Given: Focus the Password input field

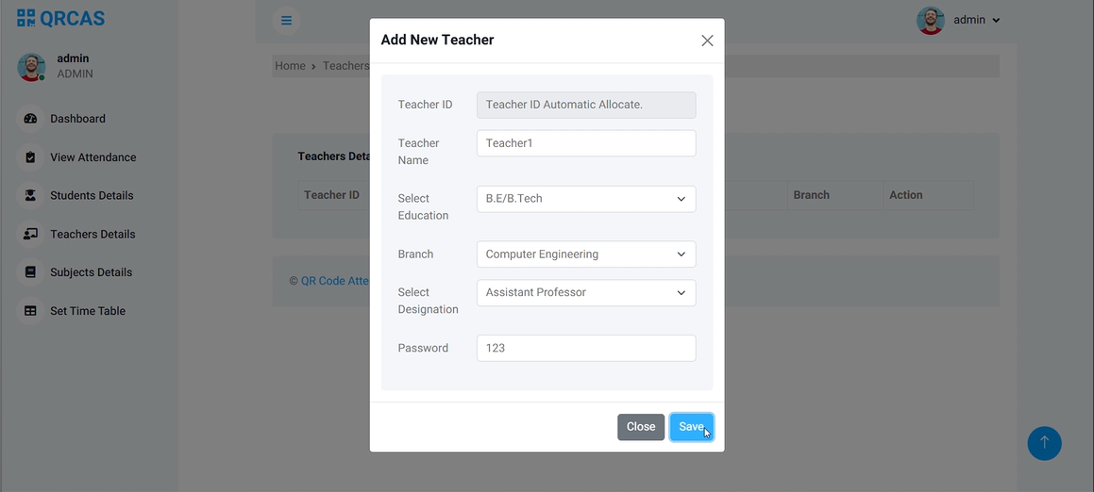Looking at the screenshot, I should click(x=585, y=348).
